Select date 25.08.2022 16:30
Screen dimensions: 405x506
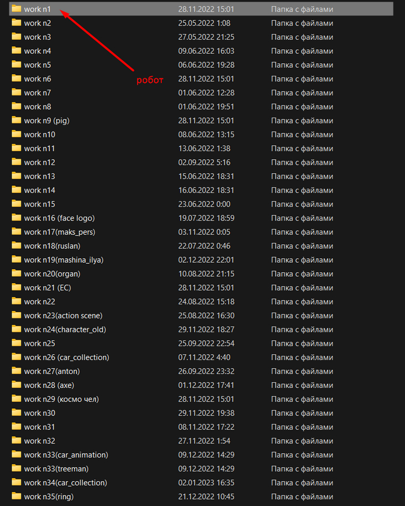(207, 316)
